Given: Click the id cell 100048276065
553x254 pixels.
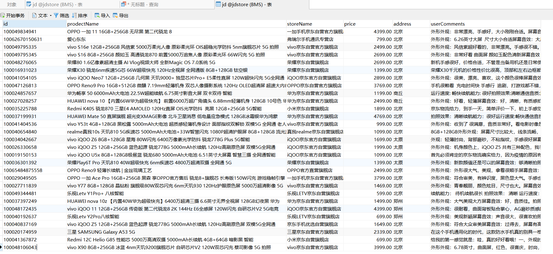Looking at the screenshot, I should click(35, 63).
